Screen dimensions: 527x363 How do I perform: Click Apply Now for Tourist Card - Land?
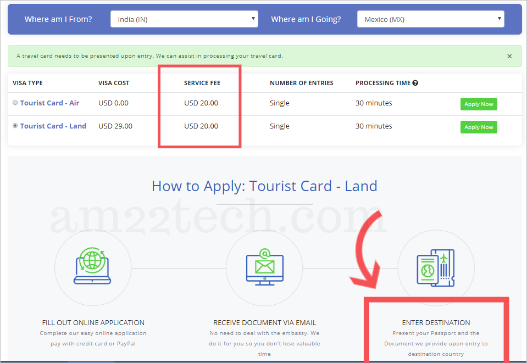(479, 127)
